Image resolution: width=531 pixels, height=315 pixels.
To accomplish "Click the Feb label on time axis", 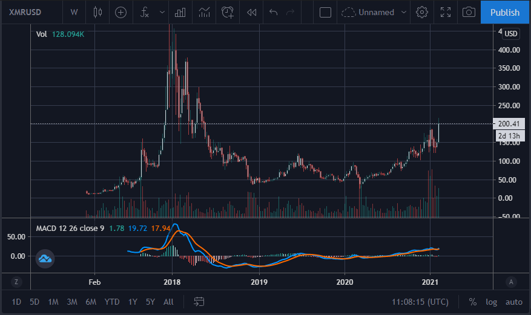I will (94, 282).
